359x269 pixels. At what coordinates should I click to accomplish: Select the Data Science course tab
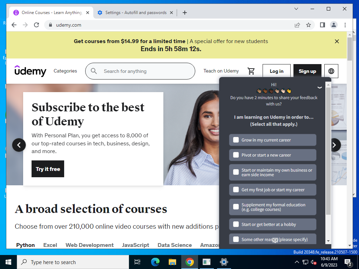(x=175, y=245)
